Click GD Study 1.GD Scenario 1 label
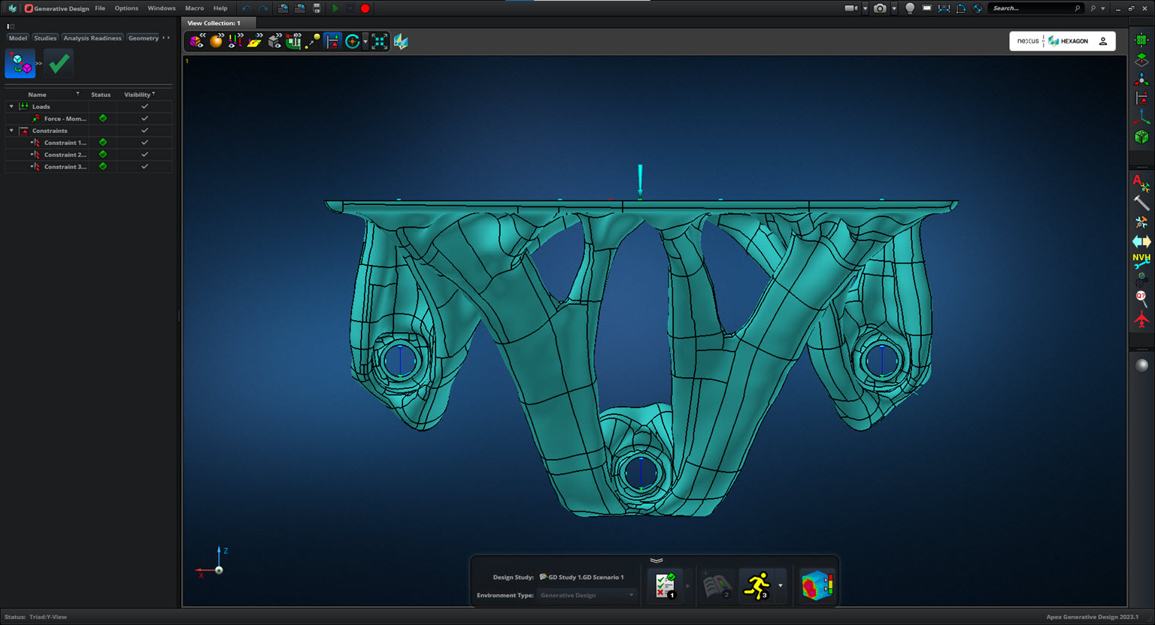 click(x=586, y=577)
